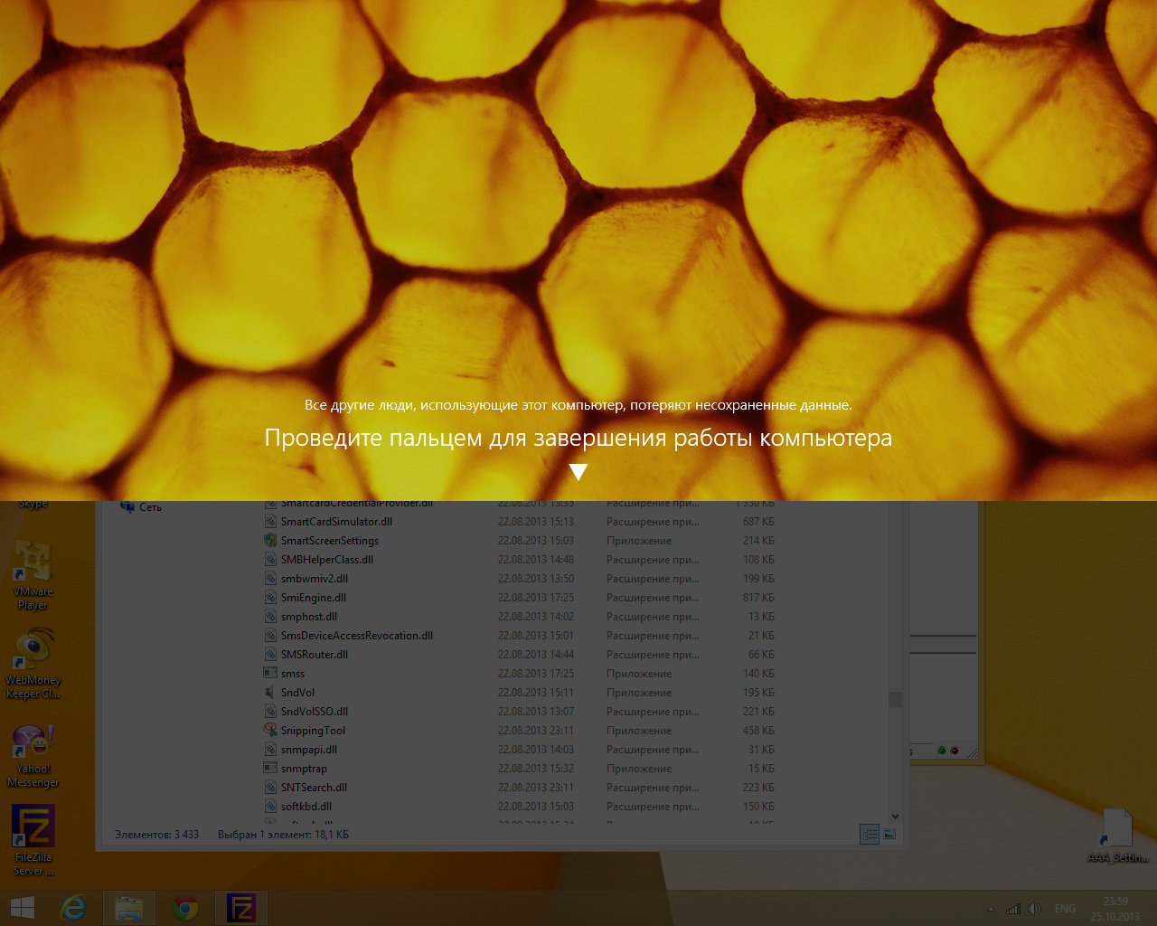Switch file list to details view
The width and height of the screenshot is (1157, 926).
point(869,834)
